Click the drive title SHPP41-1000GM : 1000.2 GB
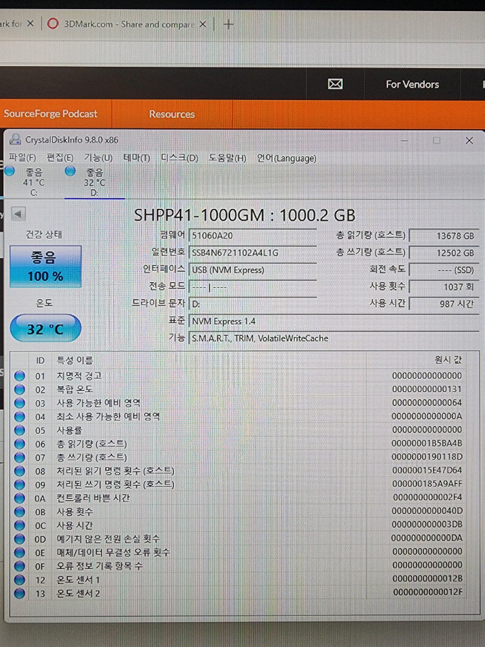Viewport: 485px width, 647px height. pyautogui.click(x=244, y=215)
